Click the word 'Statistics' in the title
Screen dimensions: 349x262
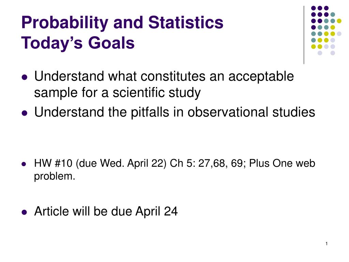tap(186, 22)
